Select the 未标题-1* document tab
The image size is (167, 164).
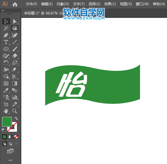click(43, 13)
